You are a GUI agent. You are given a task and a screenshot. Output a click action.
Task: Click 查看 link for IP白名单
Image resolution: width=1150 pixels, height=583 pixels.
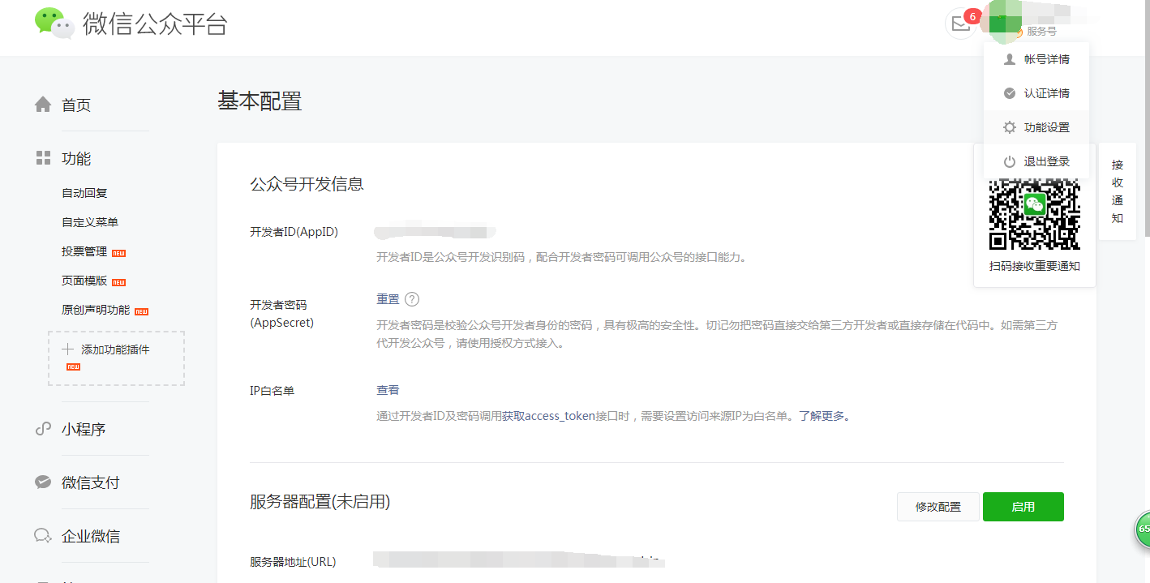(388, 390)
